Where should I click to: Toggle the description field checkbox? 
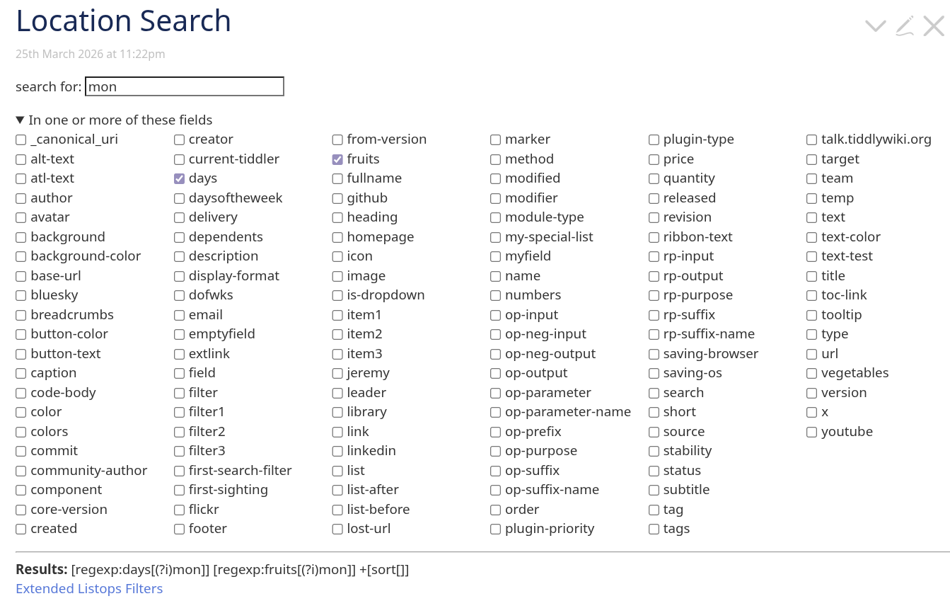pyautogui.click(x=180, y=256)
